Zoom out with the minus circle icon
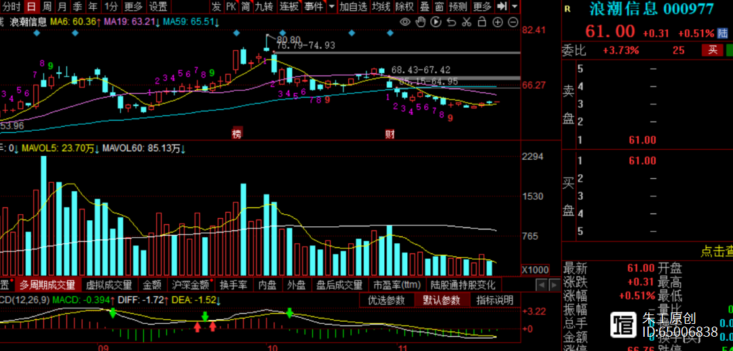This screenshot has height=351, width=733. point(512,22)
